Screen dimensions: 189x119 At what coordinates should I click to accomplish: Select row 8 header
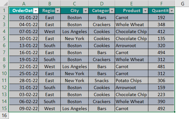tap(4, 59)
